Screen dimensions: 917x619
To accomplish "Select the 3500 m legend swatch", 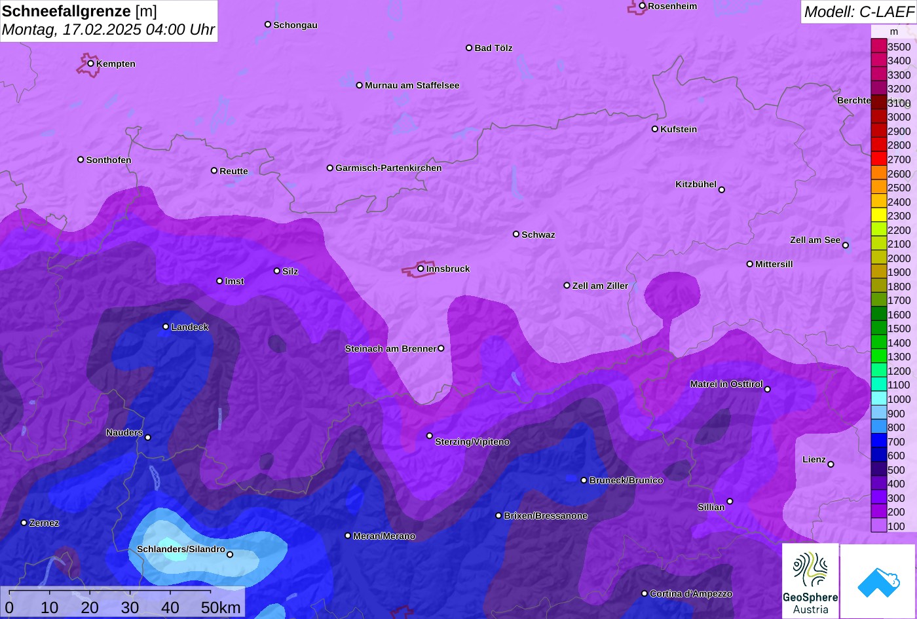I will (x=878, y=46).
